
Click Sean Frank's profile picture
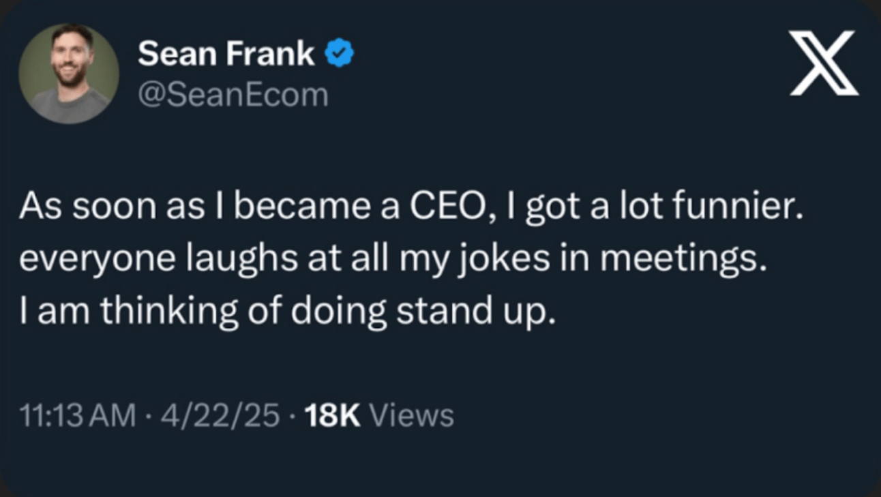(69, 74)
